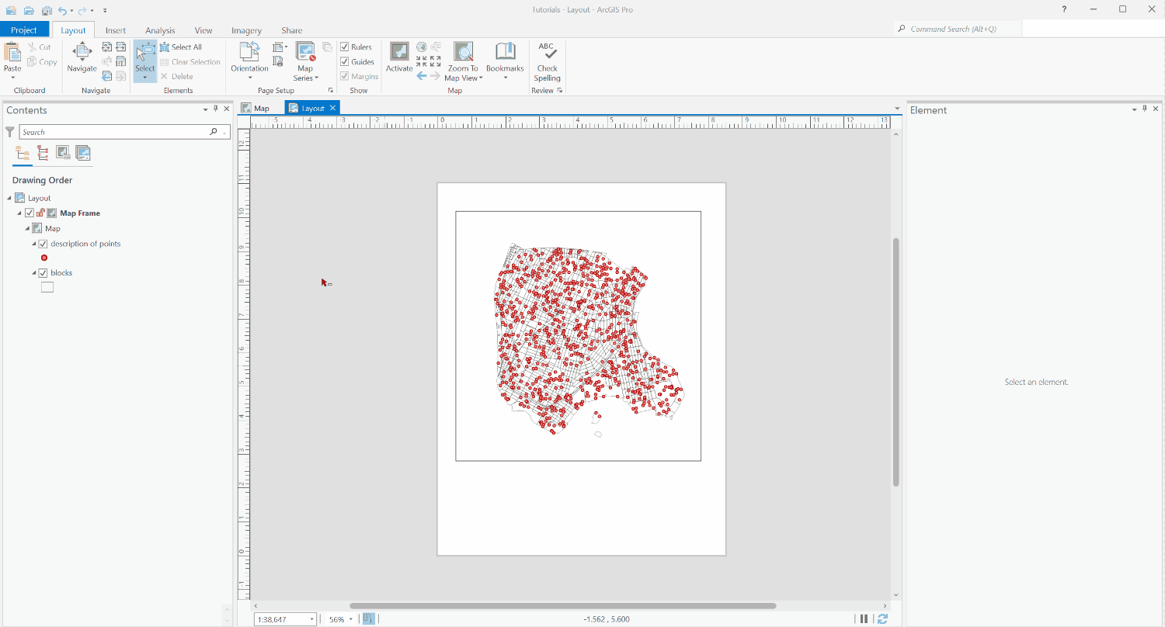
Task: Click the Map Series icon
Action: pyautogui.click(x=305, y=52)
